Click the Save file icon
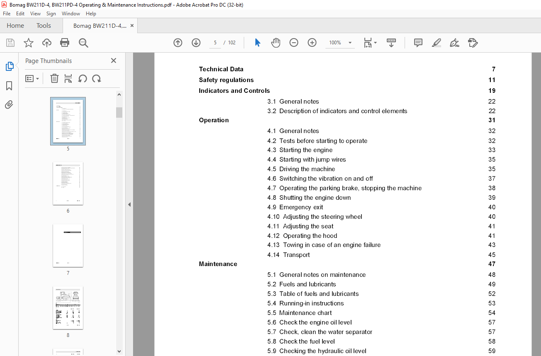The image size is (541, 356). pos(10,43)
